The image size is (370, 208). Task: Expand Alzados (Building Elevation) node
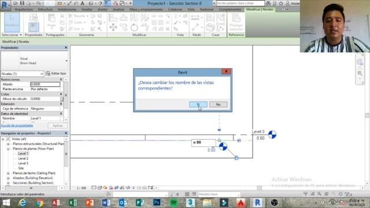pos(8,178)
